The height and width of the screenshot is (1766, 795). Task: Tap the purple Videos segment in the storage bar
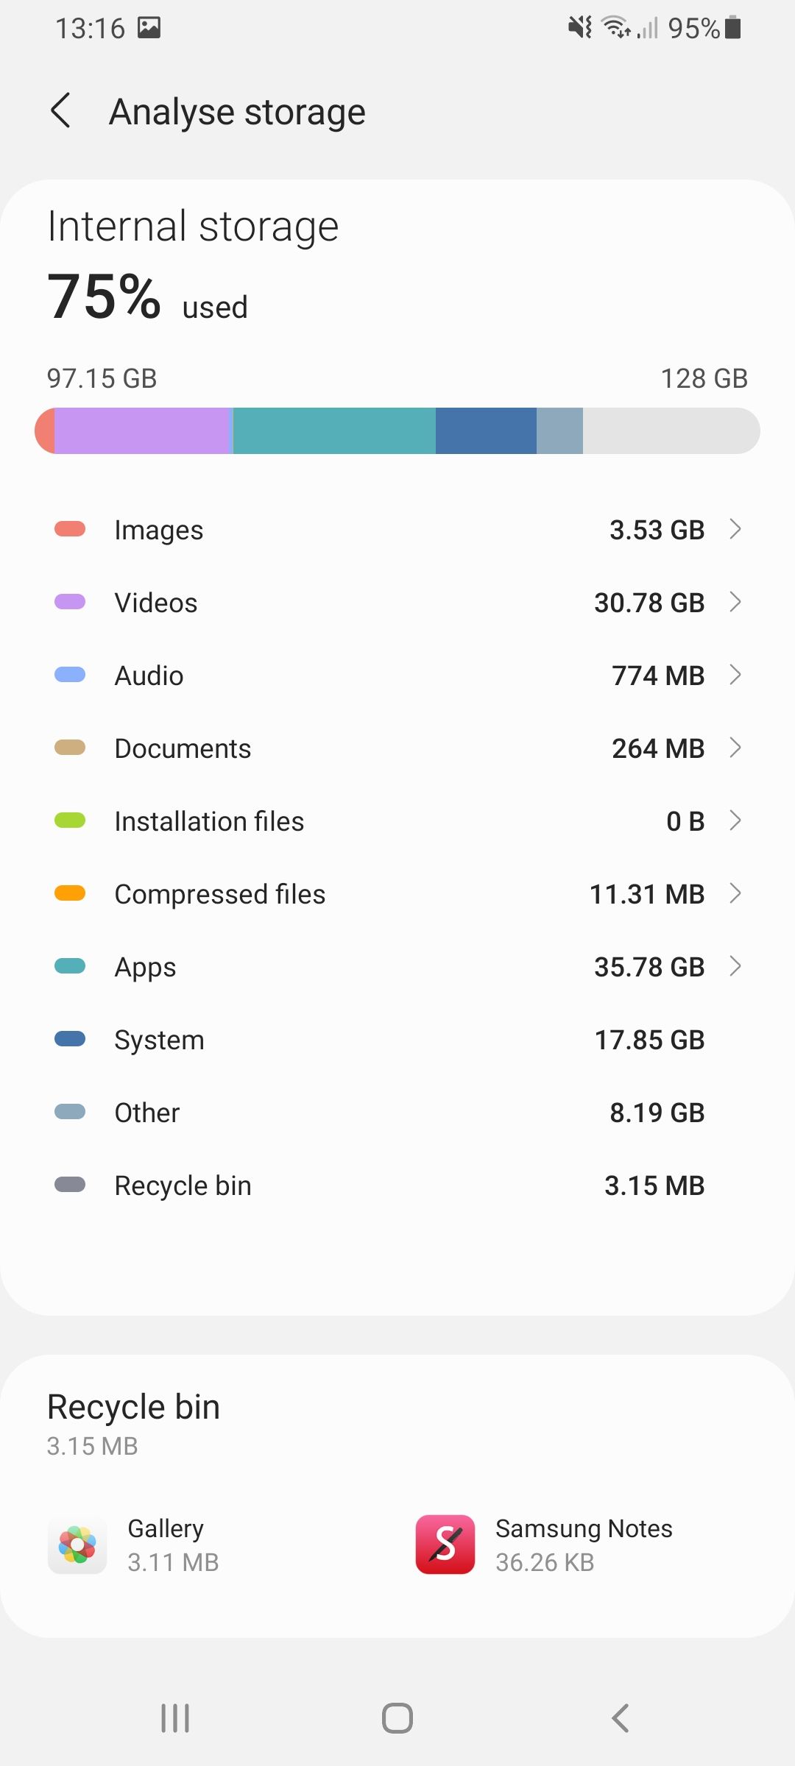pyautogui.click(x=144, y=431)
